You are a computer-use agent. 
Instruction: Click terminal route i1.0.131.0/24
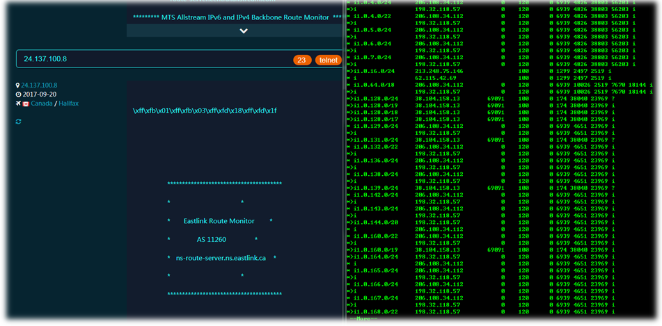coord(375,140)
